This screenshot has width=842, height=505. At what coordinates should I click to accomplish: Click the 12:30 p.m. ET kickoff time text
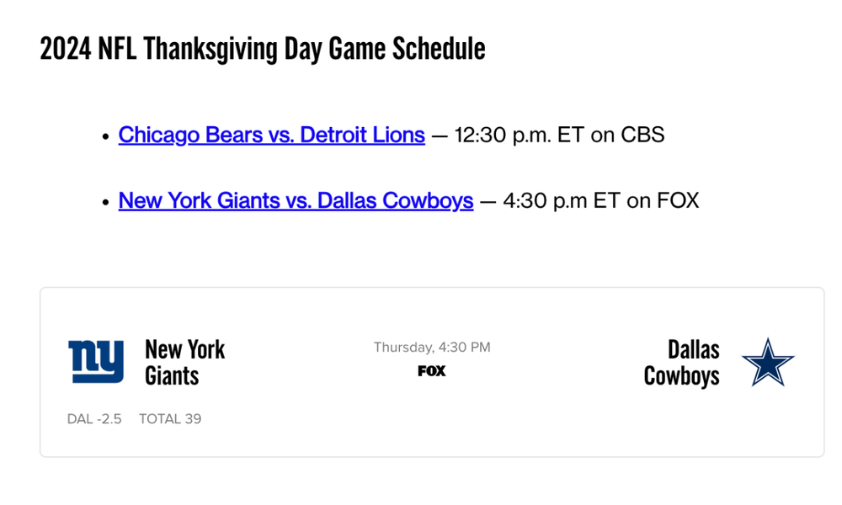[x=519, y=135]
